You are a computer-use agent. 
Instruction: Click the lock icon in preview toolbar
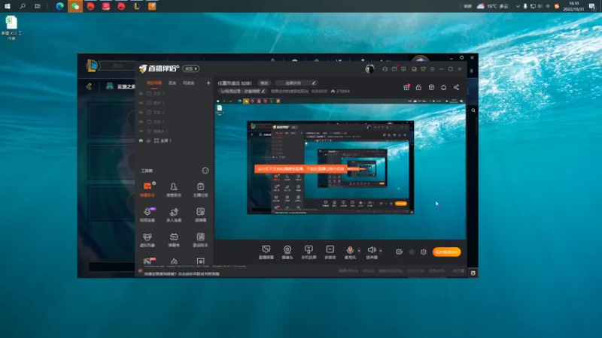point(419,87)
